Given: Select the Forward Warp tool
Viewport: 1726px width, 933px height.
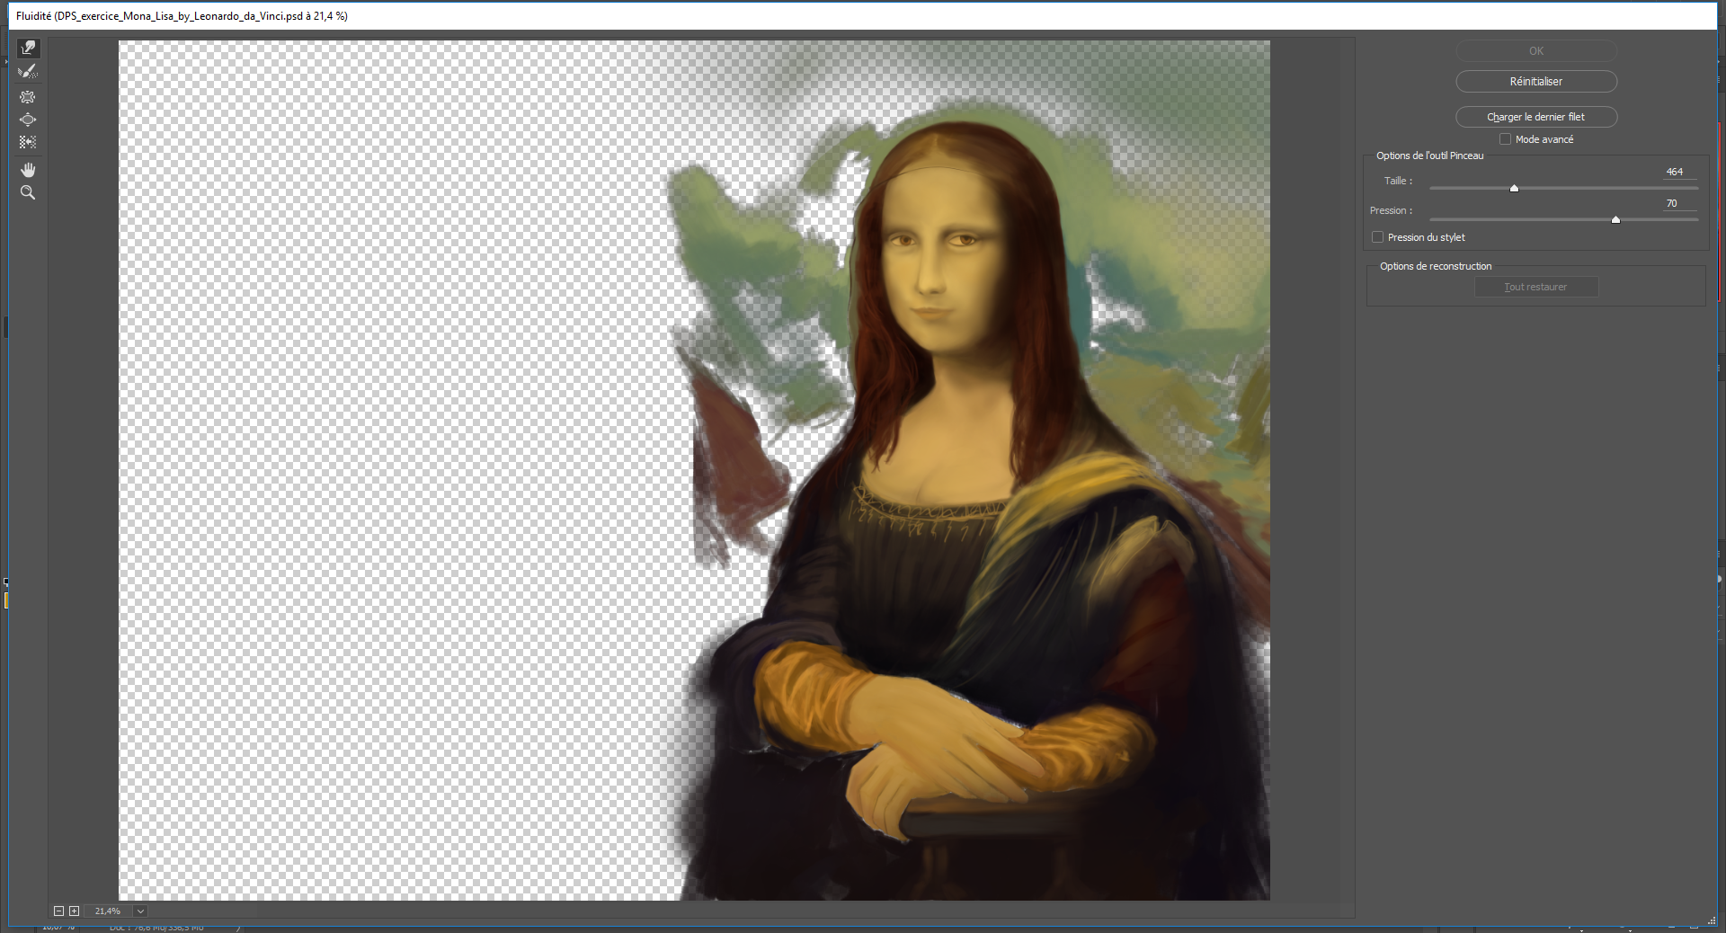Looking at the screenshot, I should point(28,49).
